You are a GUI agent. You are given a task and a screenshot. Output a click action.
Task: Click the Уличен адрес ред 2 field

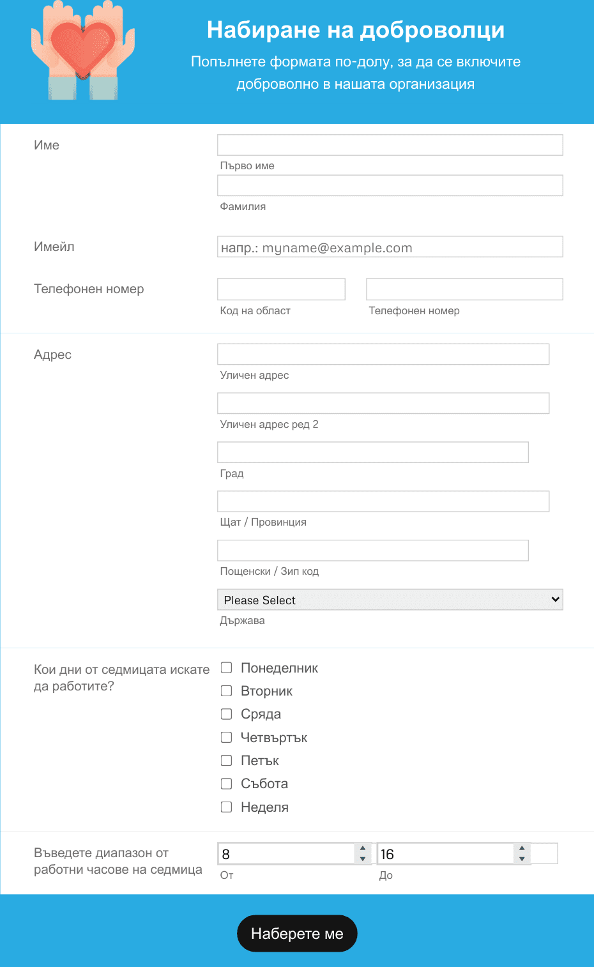click(x=383, y=403)
